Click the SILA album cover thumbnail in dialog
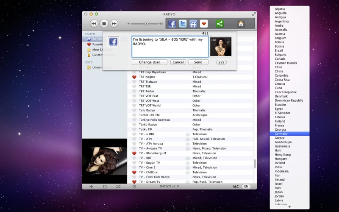Image resolution: width=339 pixels, height=212 pixels. point(221,47)
